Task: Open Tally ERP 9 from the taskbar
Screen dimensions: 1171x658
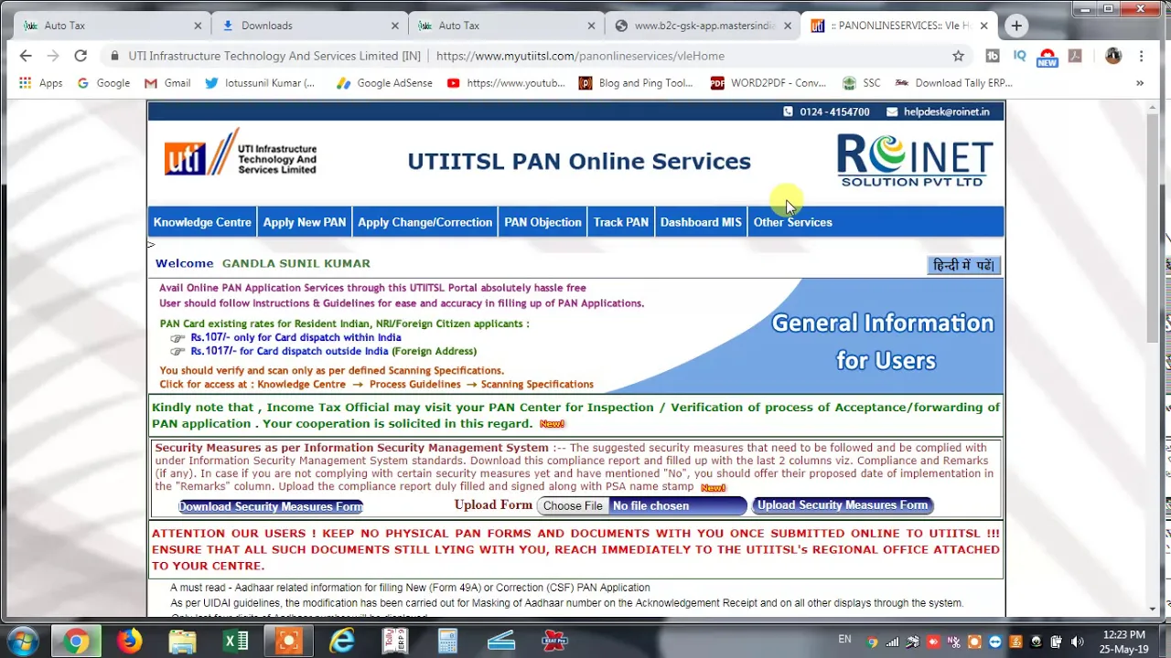Action: coord(395,641)
